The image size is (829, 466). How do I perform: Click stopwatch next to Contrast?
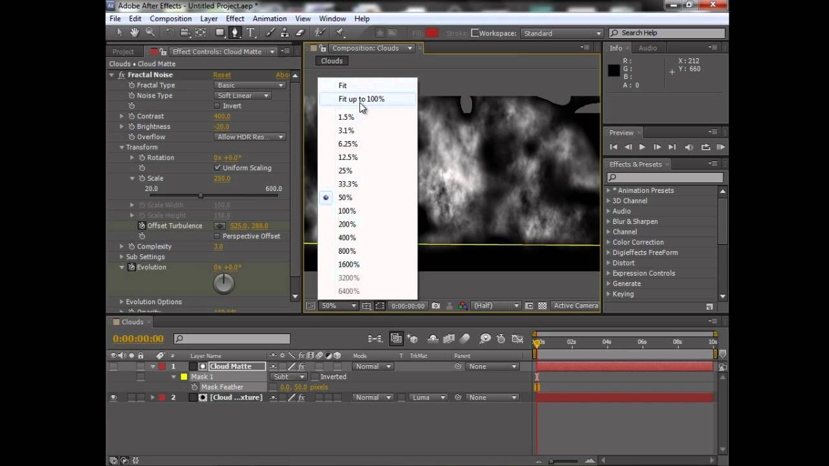pos(131,116)
